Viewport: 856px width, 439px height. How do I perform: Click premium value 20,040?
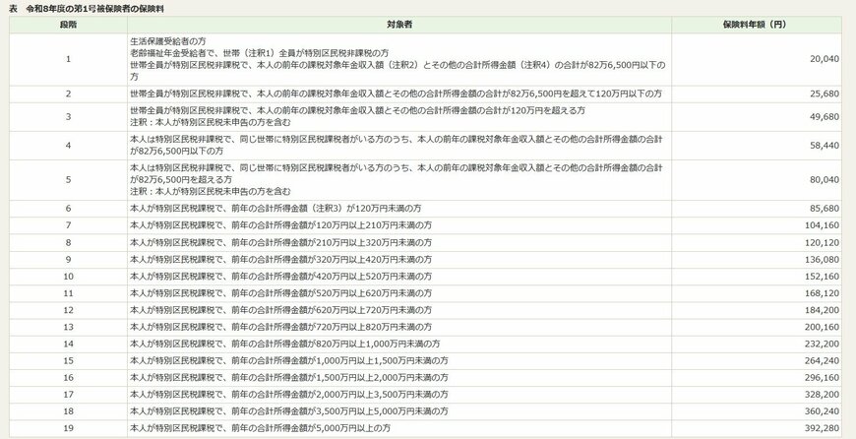(825, 59)
